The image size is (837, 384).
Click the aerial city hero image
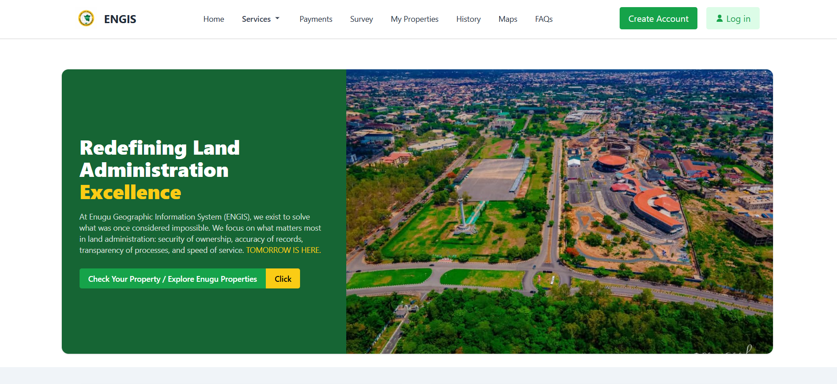pyautogui.click(x=559, y=211)
